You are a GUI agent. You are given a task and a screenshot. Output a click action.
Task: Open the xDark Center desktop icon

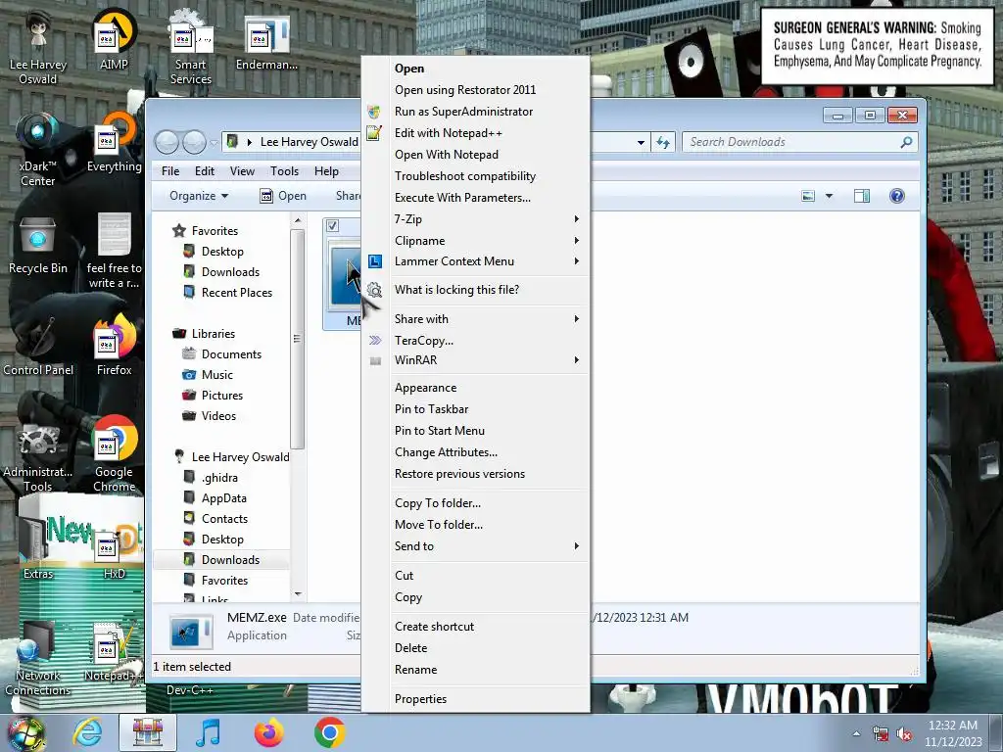pos(38,149)
